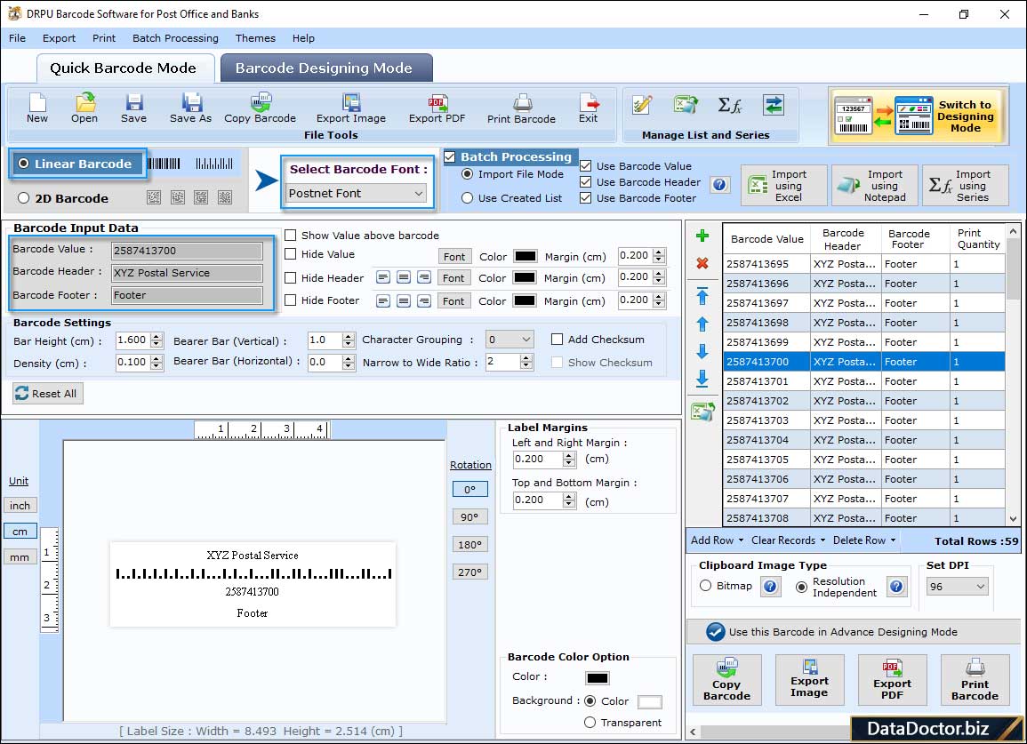The height and width of the screenshot is (744, 1027).
Task: Pick the barcode value font color swatch
Action: pyautogui.click(x=525, y=256)
